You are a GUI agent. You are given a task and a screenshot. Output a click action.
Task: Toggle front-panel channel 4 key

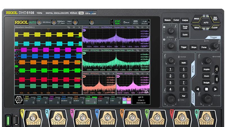[x=170, y=89]
